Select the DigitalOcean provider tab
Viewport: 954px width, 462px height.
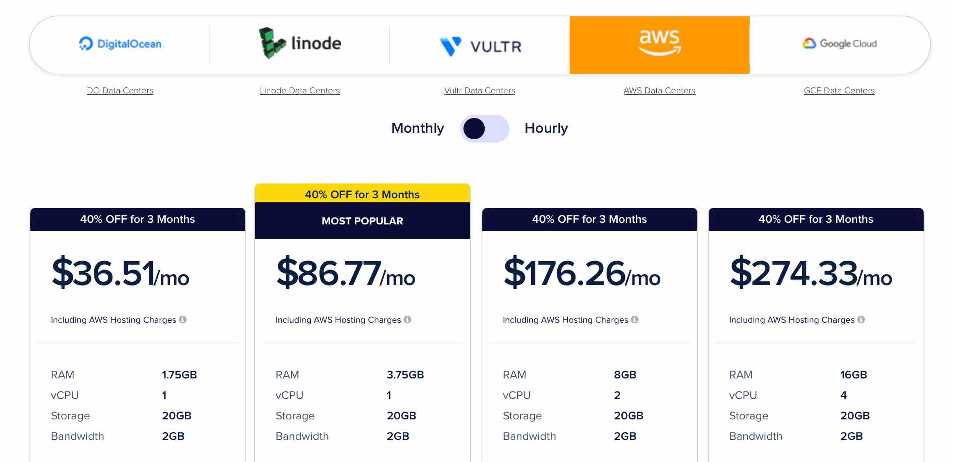pos(120,44)
